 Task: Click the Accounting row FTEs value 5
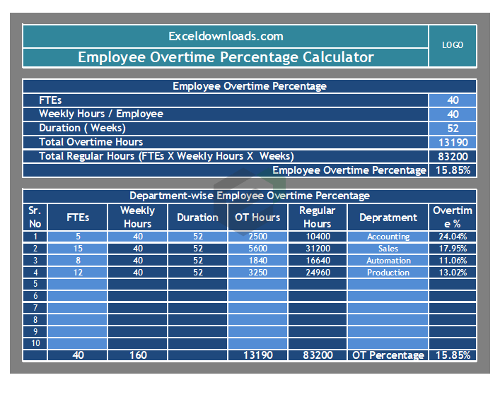click(x=78, y=237)
